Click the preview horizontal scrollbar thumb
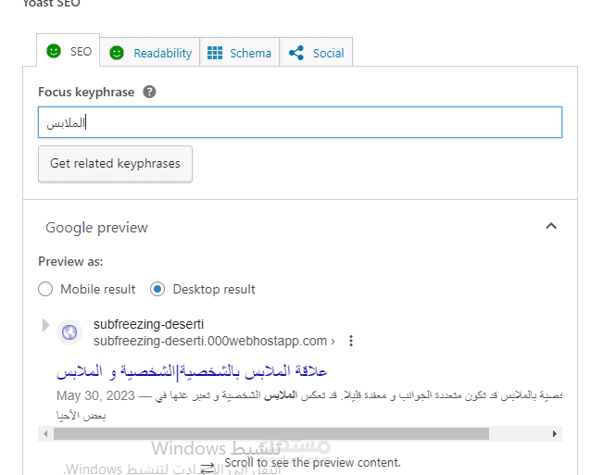Image resolution: width=591 pixels, height=475 pixels. pos(278,433)
